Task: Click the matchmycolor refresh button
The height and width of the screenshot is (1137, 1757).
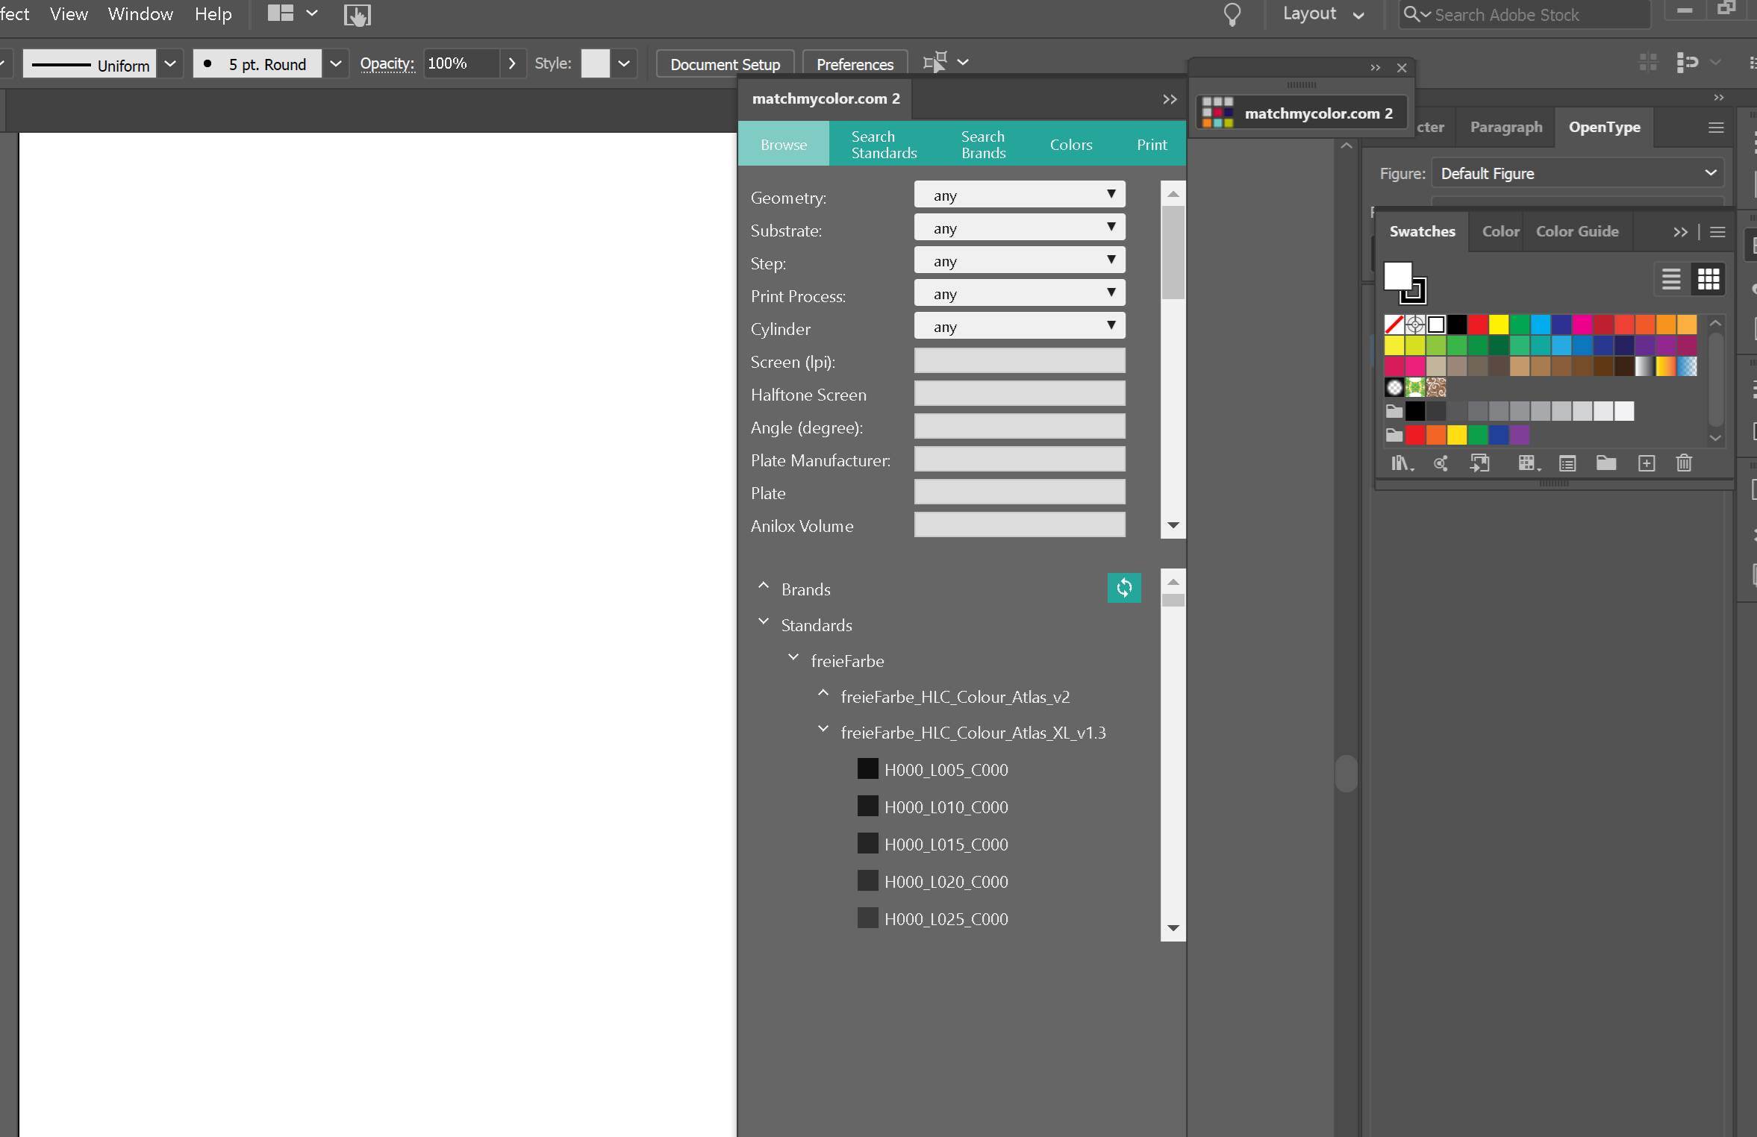Action: pyautogui.click(x=1124, y=588)
